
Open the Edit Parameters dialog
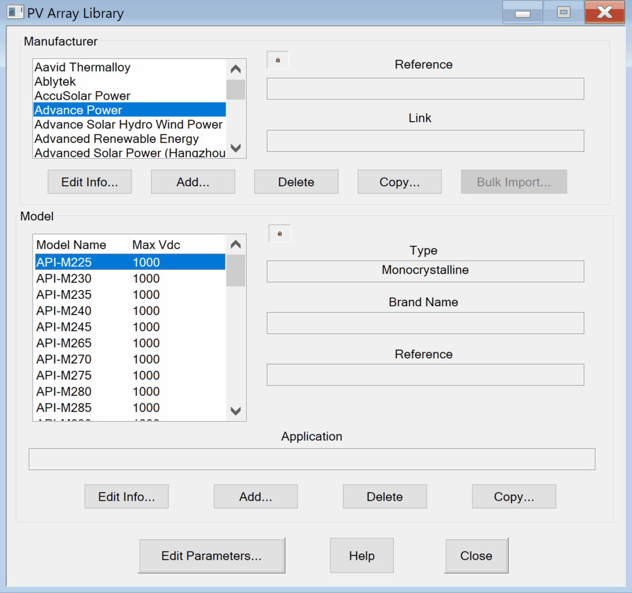(x=212, y=555)
